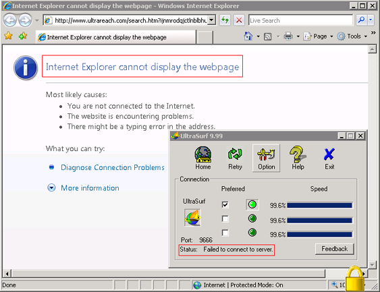
Task: Click the UltraSurf Retry icon
Action: [235, 158]
